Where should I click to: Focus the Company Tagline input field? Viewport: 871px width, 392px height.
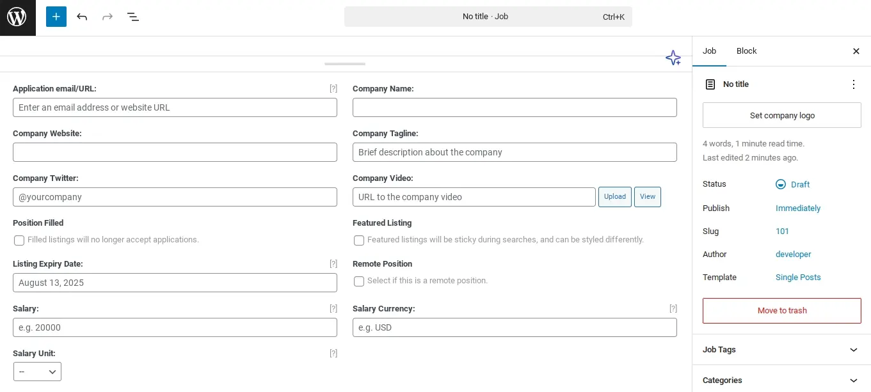[515, 152]
